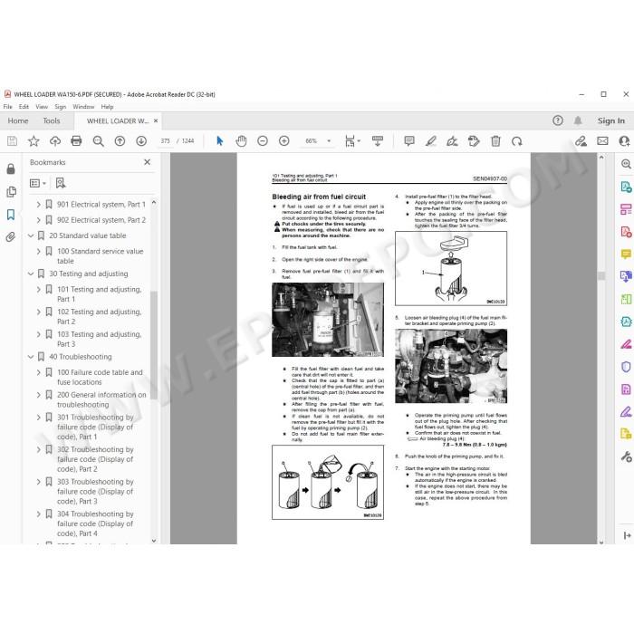This screenshot has width=634, height=634.
Task: Expand the right tools pane arrow
Action: 627,535
